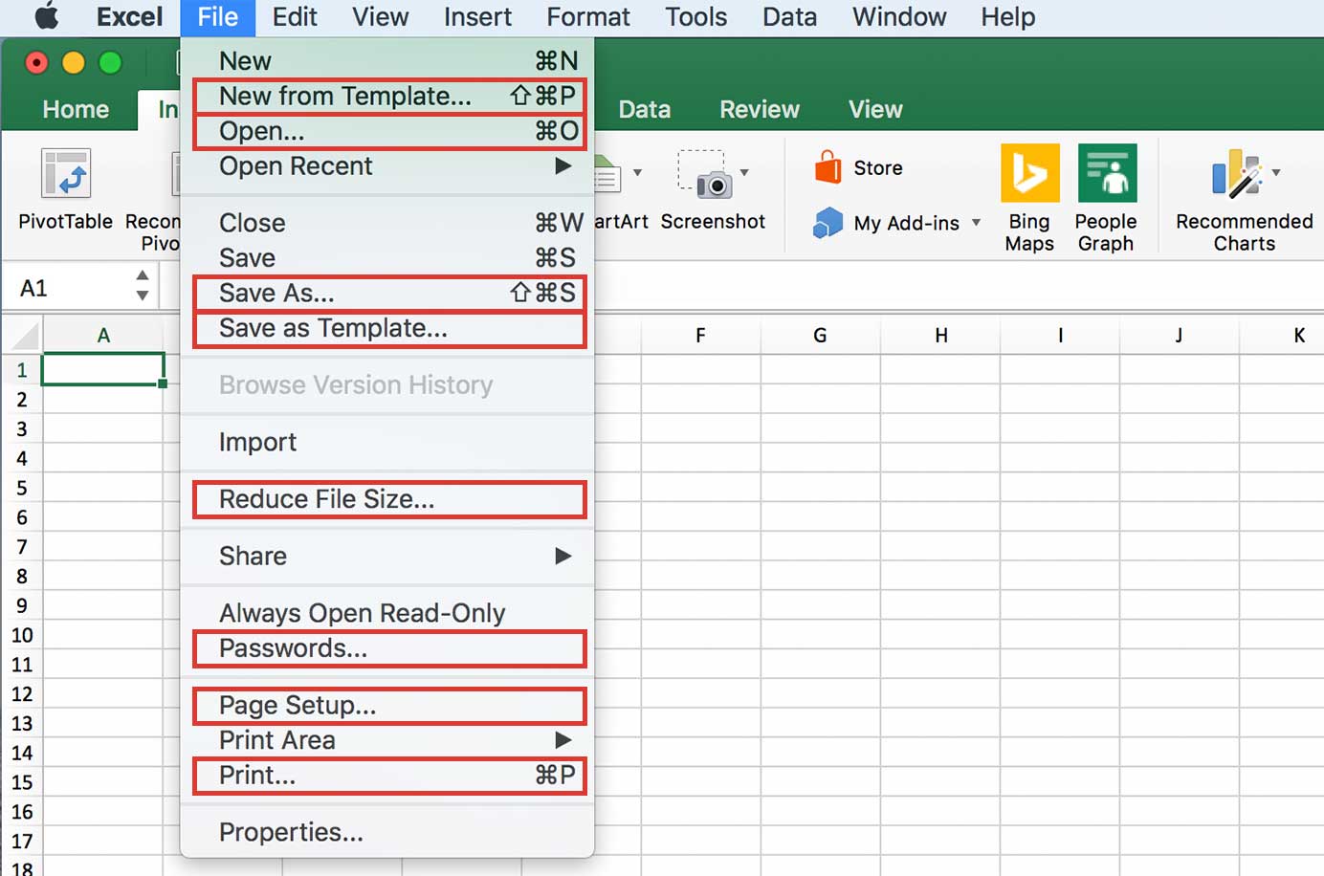The width and height of the screenshot is (1324, 876).
Task: Switch to the Home ribbon tab
Action: 76,109
